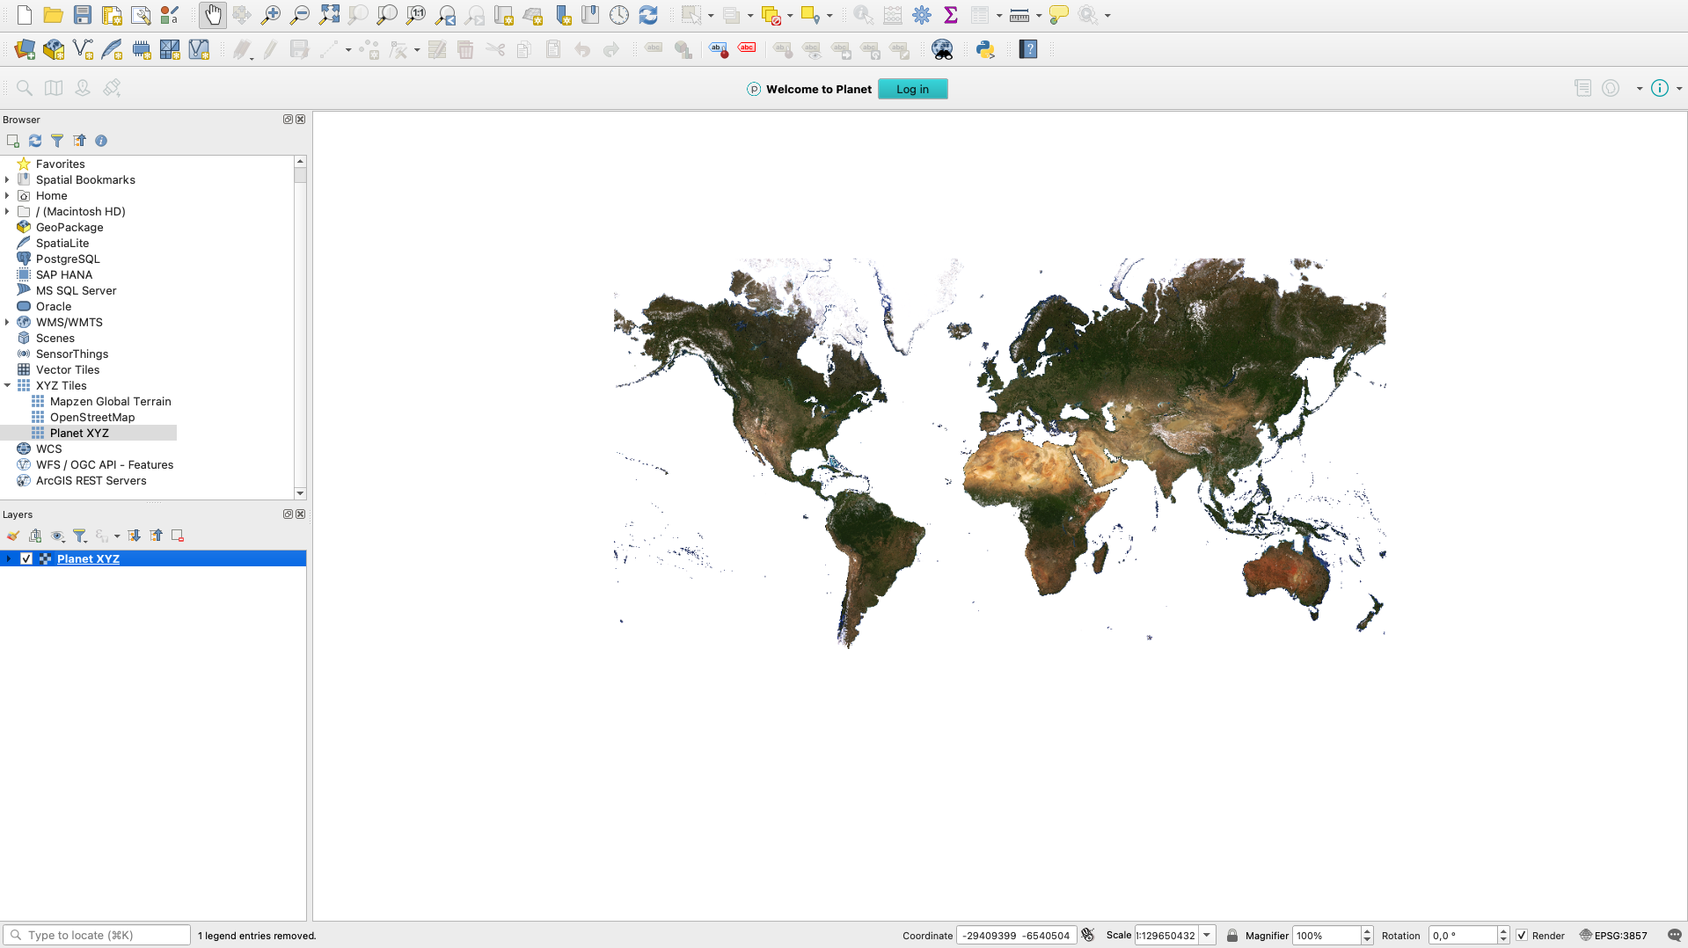Image resolution: width=1688 pixels, height=948 pixels.
Task: Expand the Home node in Browser
Action: tap(7, 195)
